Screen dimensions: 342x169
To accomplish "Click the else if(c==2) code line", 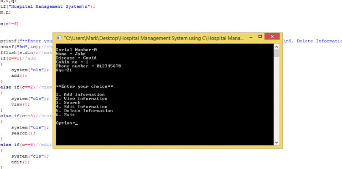I will tap(26, 87).
